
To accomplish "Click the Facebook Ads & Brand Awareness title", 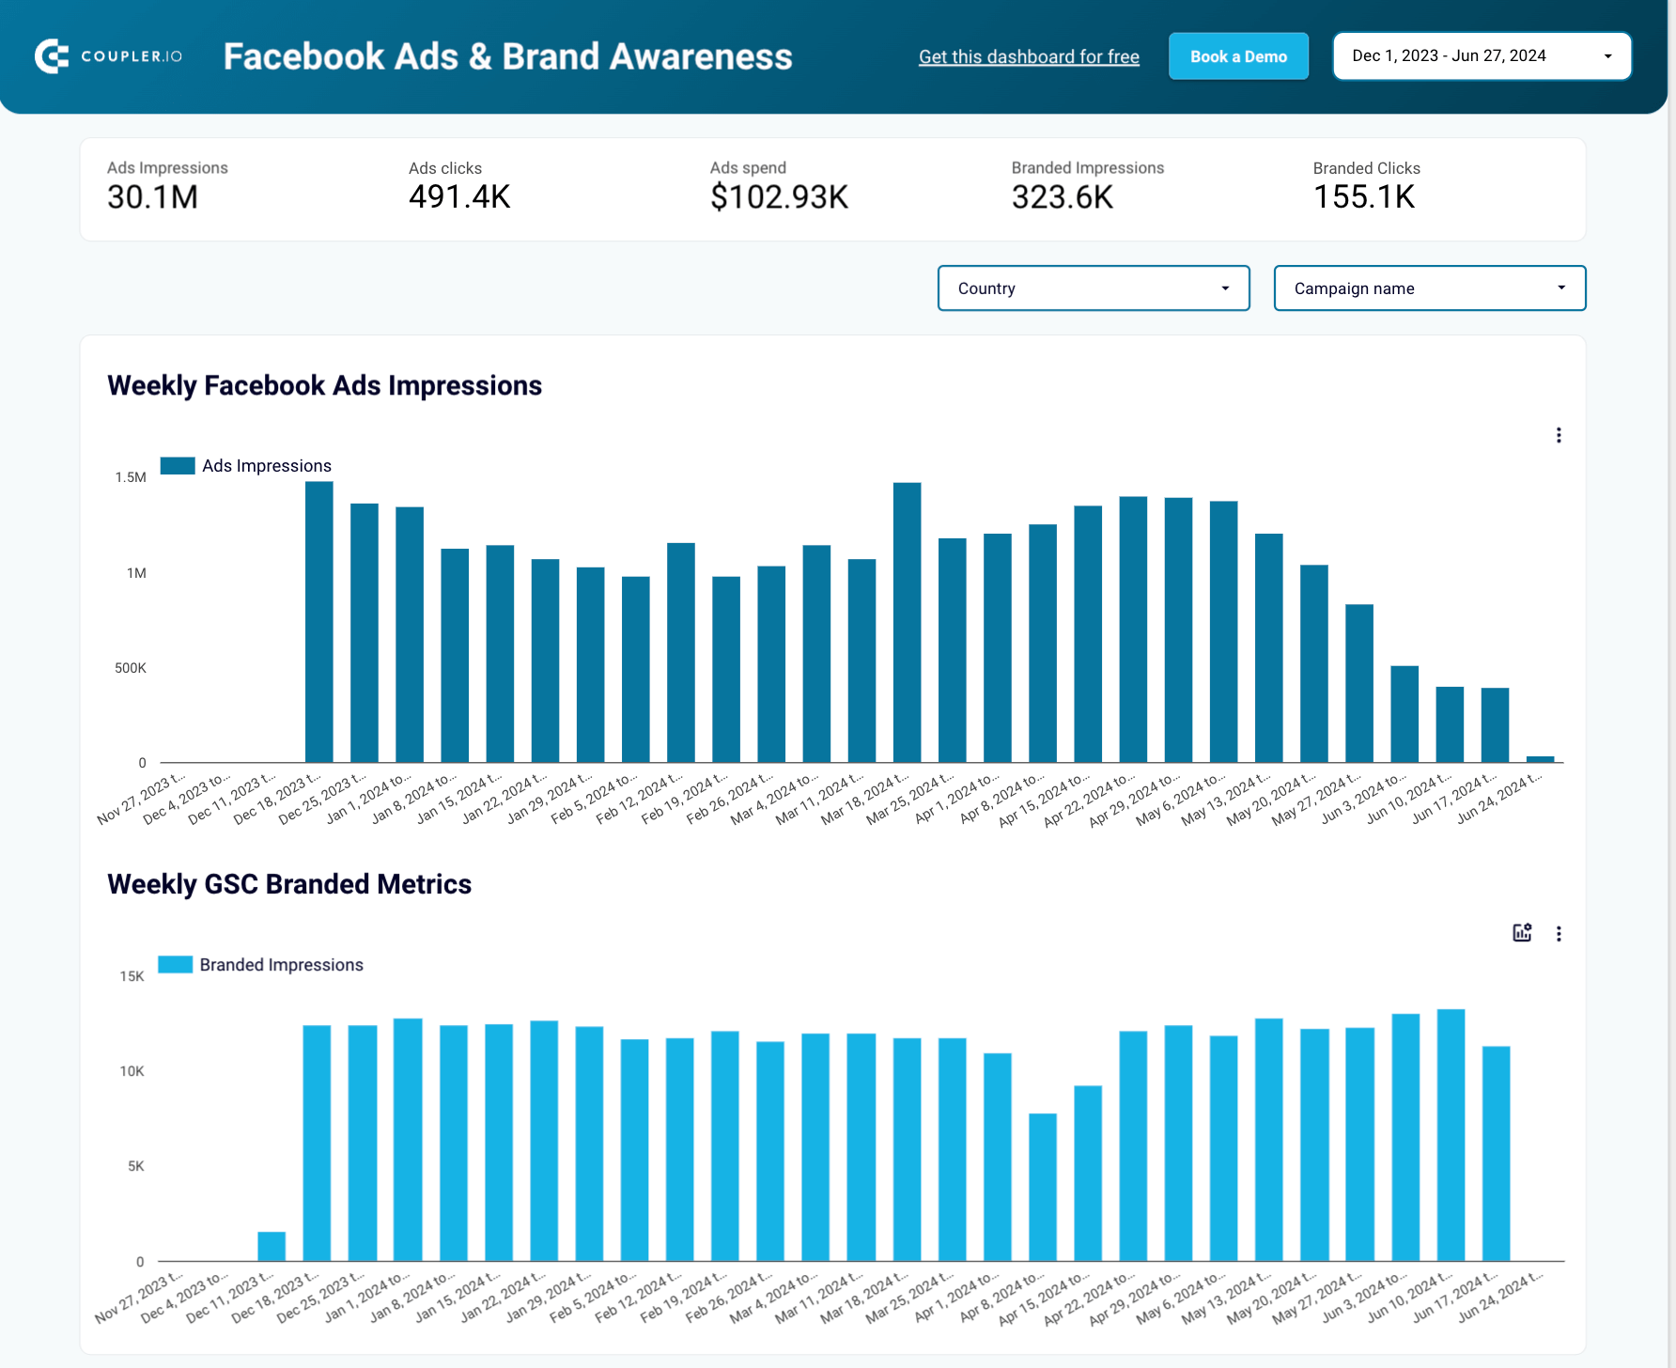I will 508,56.
